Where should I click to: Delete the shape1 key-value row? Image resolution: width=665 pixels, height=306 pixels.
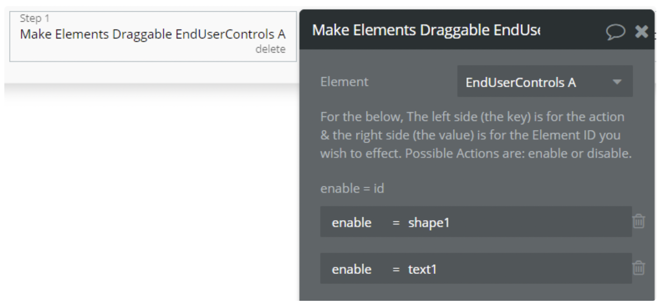[x=638, y=221]
